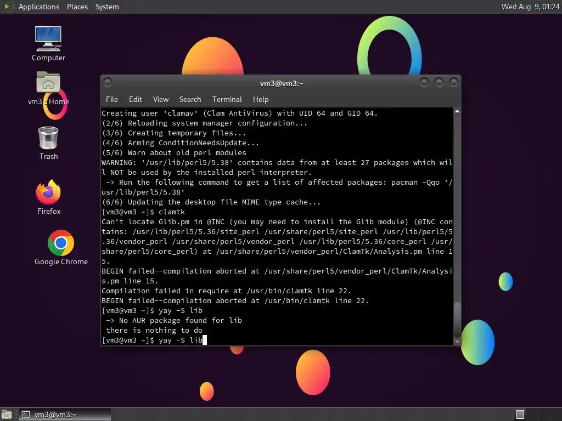Click the text "No AUR package found for lib"
The image size is (562, 421).
181,320
